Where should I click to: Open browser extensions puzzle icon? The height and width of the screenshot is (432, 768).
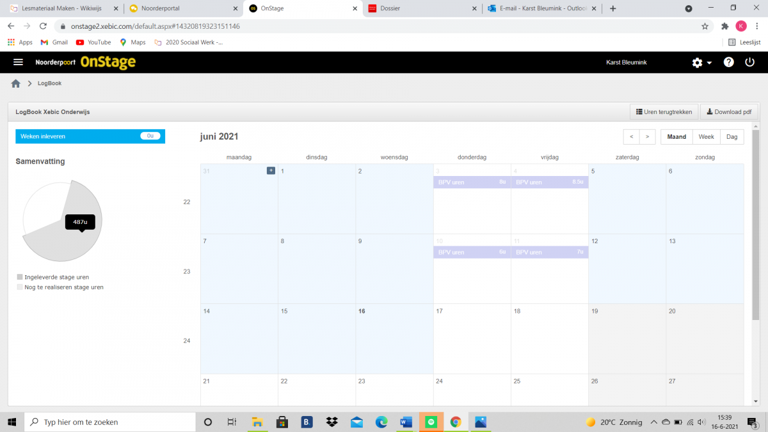pyautogui.click(x=724, y=26)
